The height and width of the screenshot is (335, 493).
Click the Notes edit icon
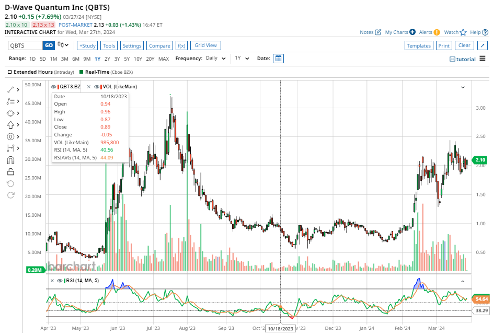378,32
